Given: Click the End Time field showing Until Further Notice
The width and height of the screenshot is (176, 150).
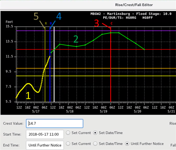Looking at the screenshot, I should click(45, 145).
